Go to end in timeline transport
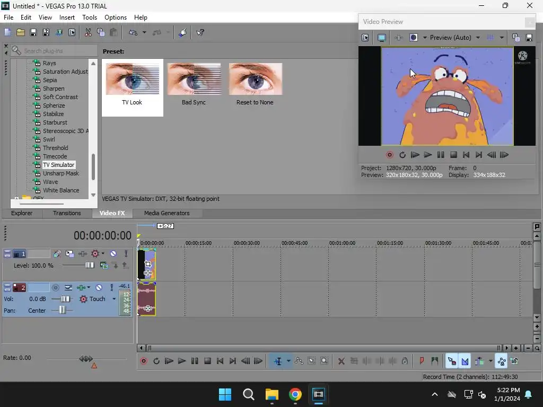Viewport: 543px width, 407px height. click(233, 361)
